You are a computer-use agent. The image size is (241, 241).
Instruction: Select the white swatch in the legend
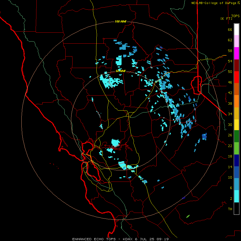(236, 29)
